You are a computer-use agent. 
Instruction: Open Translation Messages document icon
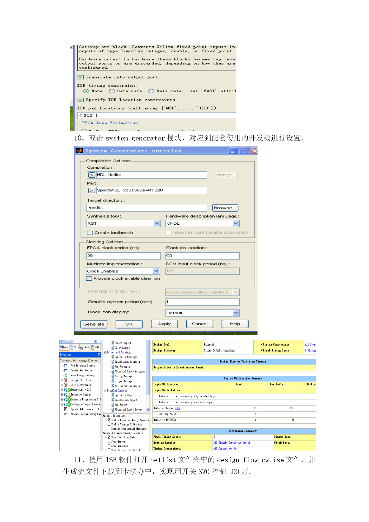coord(113,362)
